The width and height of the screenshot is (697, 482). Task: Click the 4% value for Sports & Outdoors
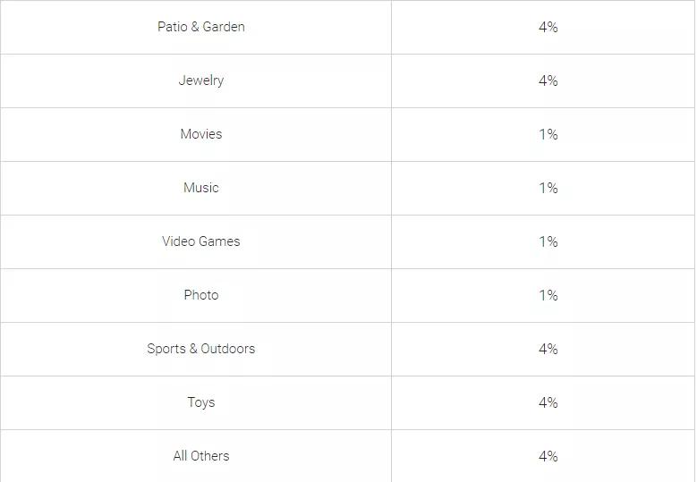548,349
